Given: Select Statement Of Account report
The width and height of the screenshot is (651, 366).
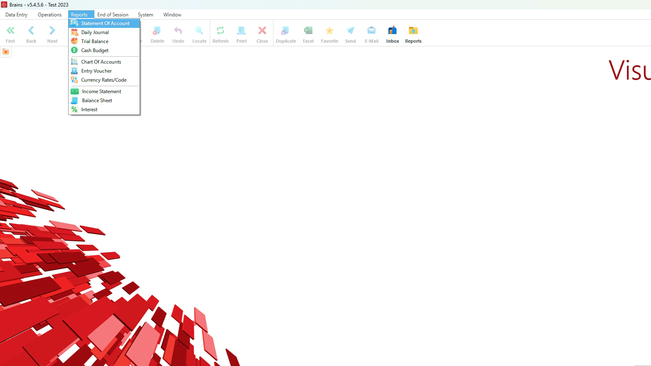Looking at the screenshot, I should pos(104,23).
